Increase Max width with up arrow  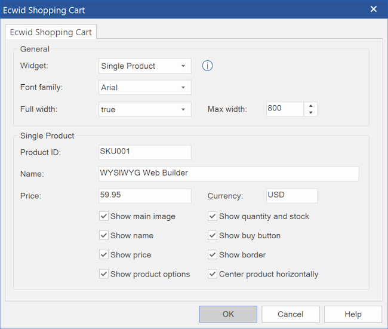pos(311,106)
